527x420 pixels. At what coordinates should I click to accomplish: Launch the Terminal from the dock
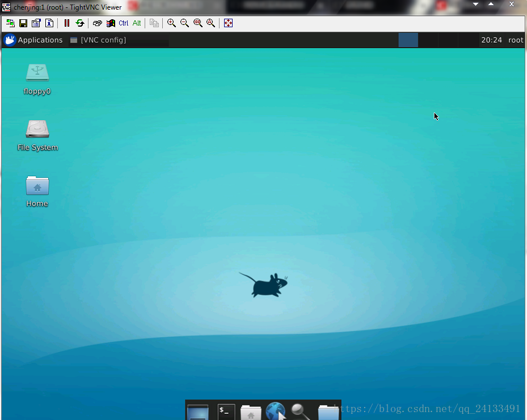(226, 411)
